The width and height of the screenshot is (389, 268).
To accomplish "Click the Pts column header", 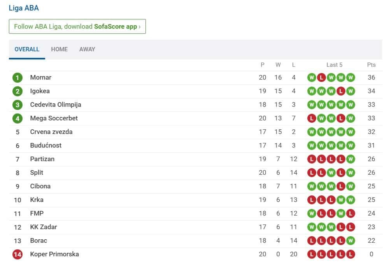I will [371, 65].
